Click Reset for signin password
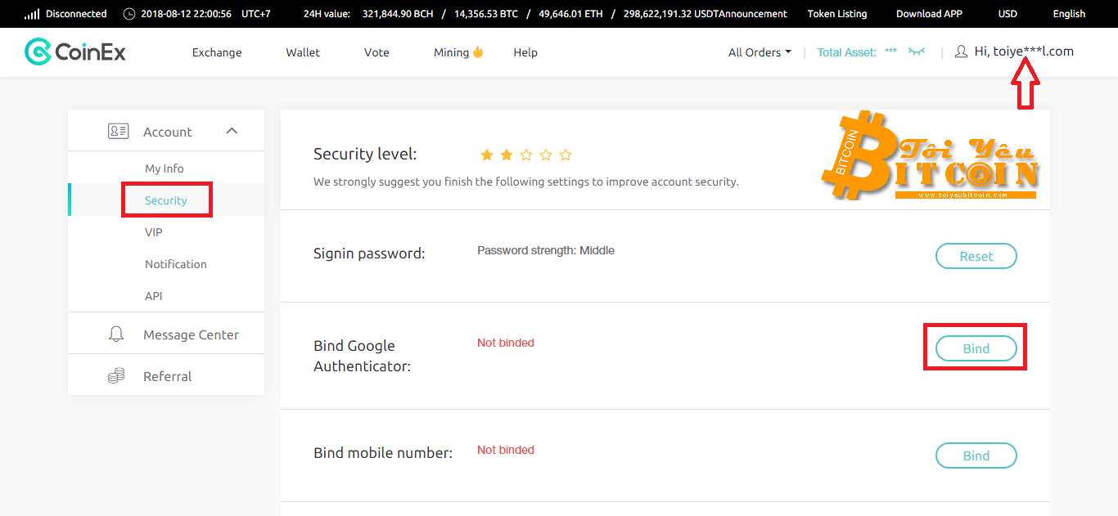The image size is (1118, 516). coord(976,256)
